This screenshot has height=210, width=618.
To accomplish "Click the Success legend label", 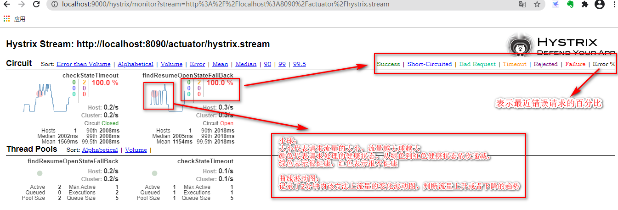I will coord(388,64).
